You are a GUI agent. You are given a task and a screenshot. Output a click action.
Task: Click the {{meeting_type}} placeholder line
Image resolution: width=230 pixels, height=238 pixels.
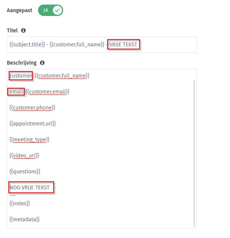tap(29, 140)
